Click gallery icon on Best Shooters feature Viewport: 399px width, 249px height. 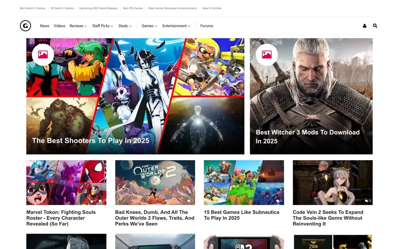[x=43, y=54]
